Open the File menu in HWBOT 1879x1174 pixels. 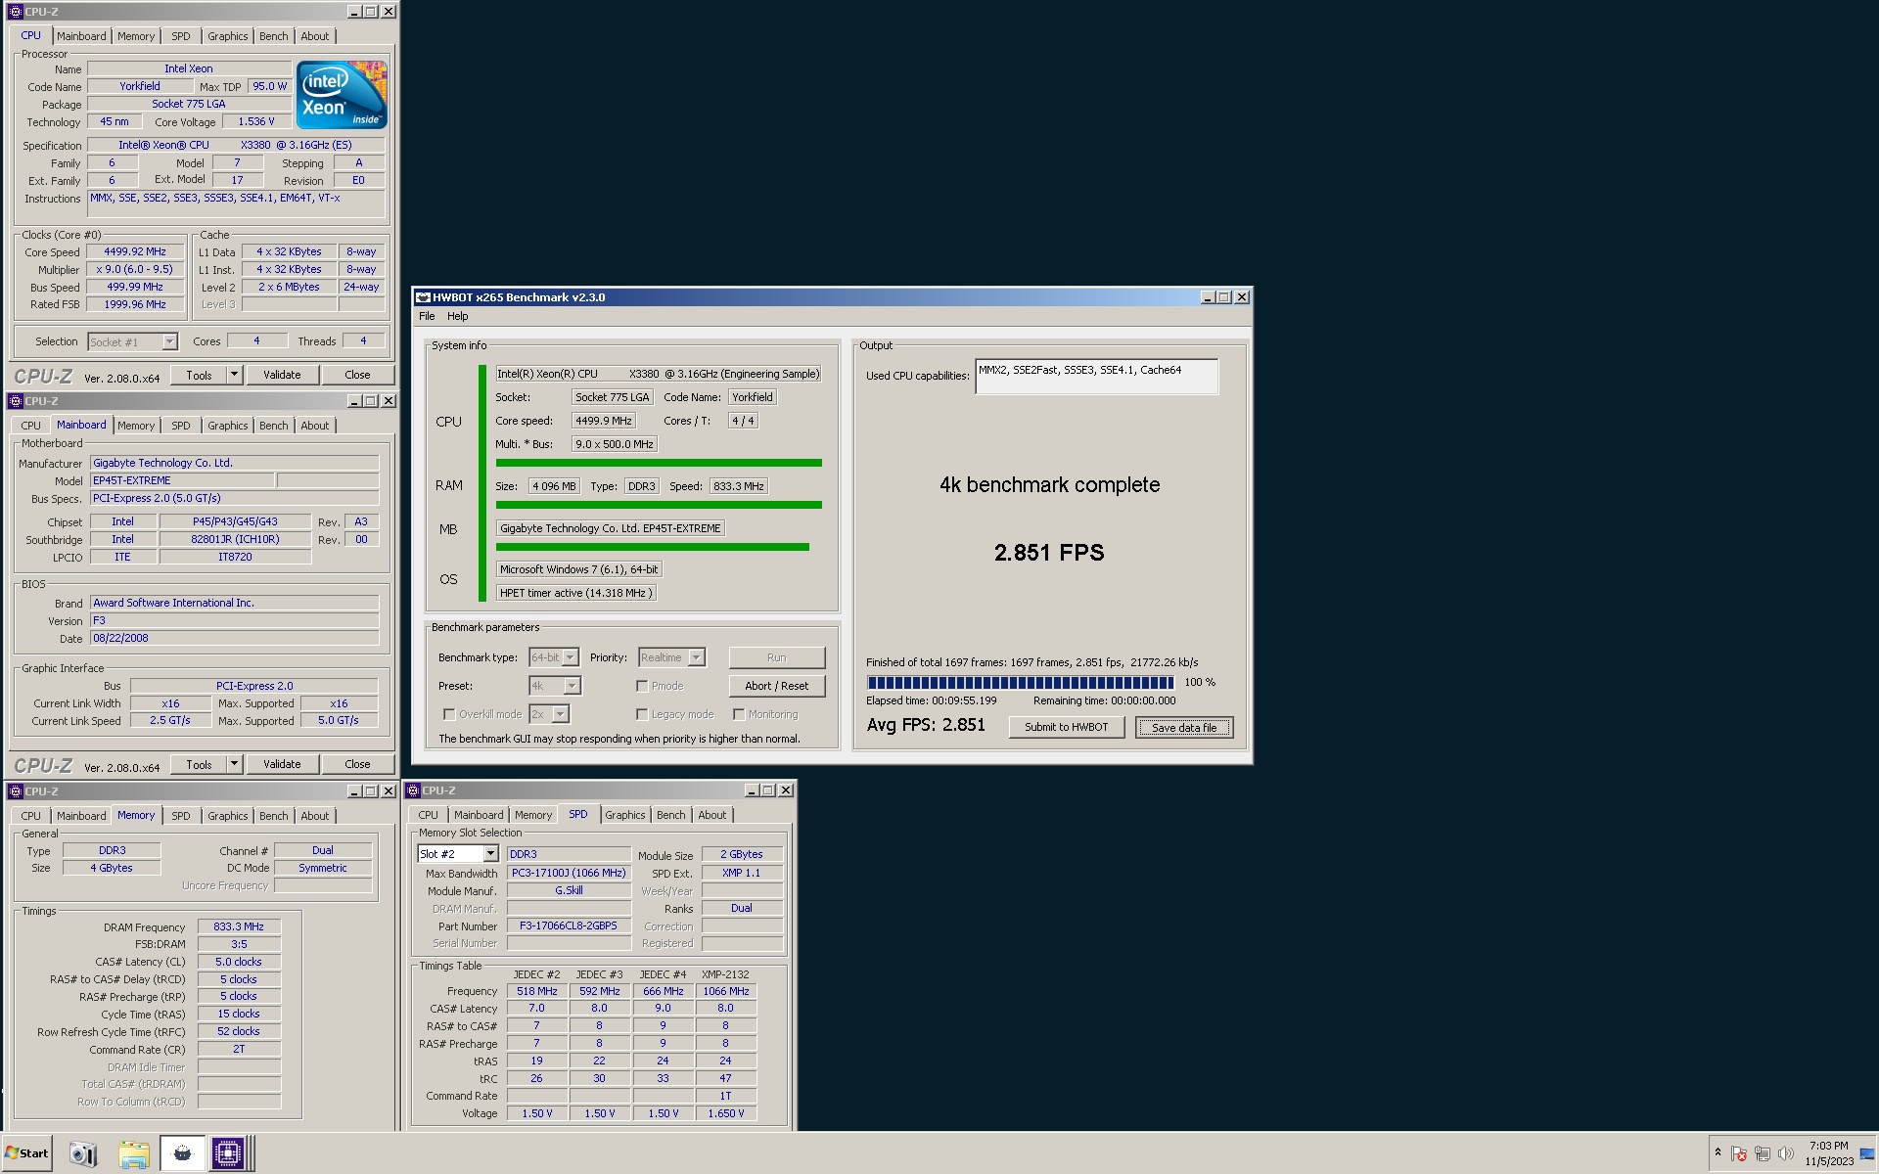427,316
